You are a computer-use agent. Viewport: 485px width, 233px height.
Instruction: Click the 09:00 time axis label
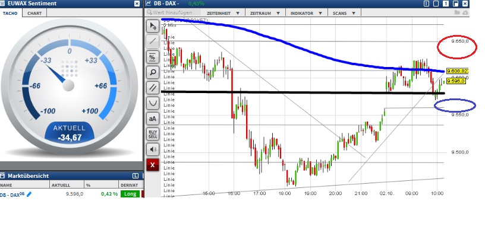pos(412,193)
